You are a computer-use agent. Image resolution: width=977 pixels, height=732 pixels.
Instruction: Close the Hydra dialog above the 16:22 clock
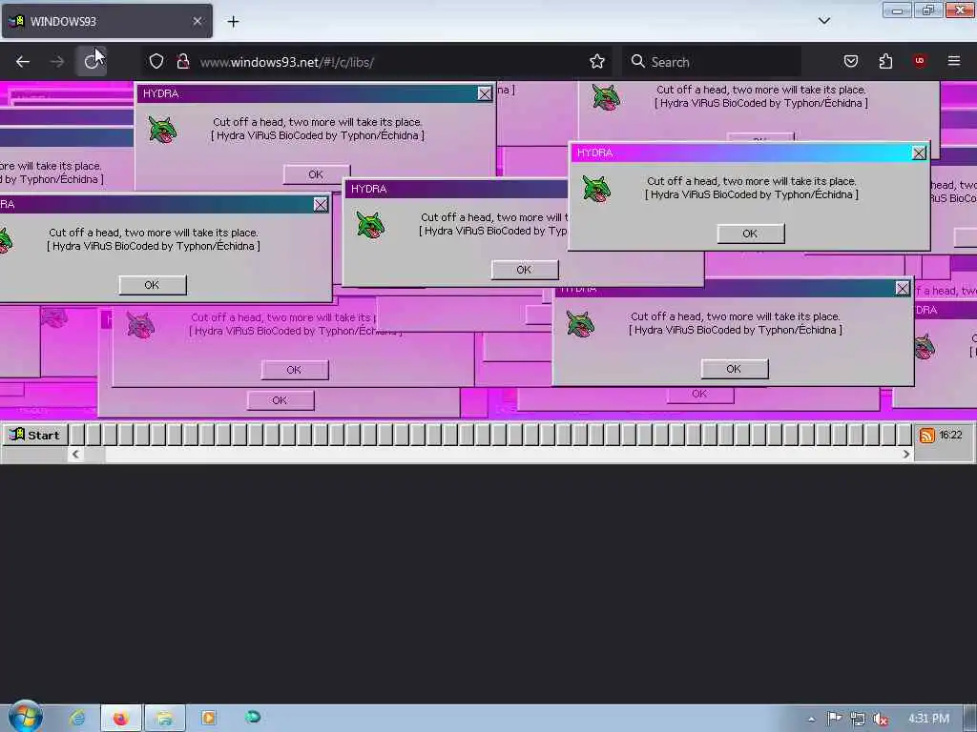(x=903, y=288)
